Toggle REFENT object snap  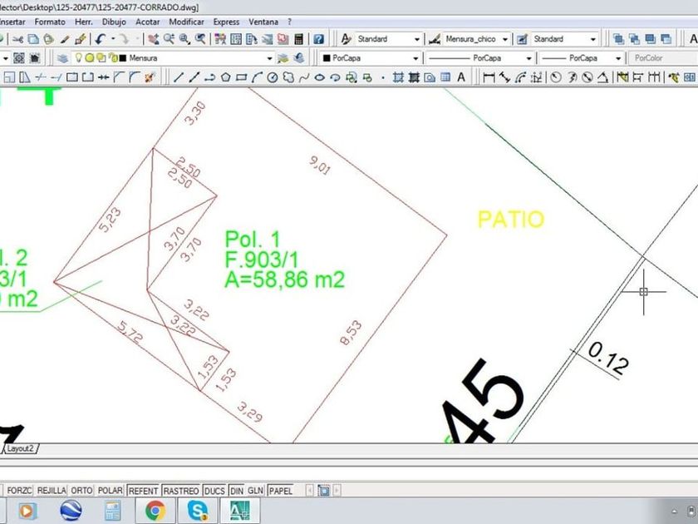click(143, 491)
